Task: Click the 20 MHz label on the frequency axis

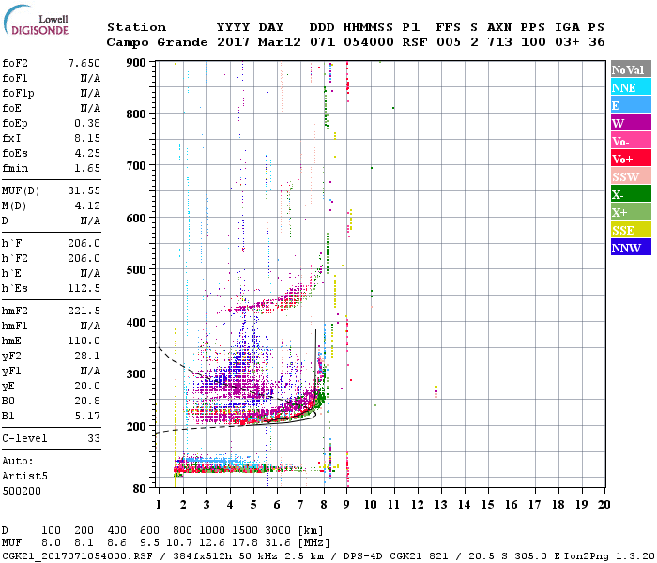Action: point(604,505)
